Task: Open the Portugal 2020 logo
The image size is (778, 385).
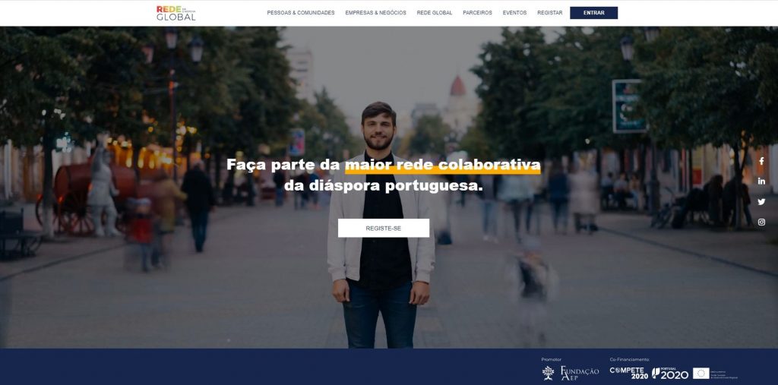Action: point(670,373)
